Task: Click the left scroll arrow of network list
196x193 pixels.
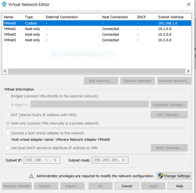Action: pyautogui.click(x=5, y=71)
